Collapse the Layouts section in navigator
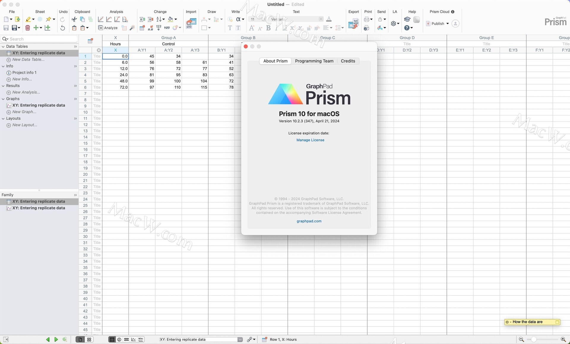This screenshot has width=570, height=344. point(3,118)
